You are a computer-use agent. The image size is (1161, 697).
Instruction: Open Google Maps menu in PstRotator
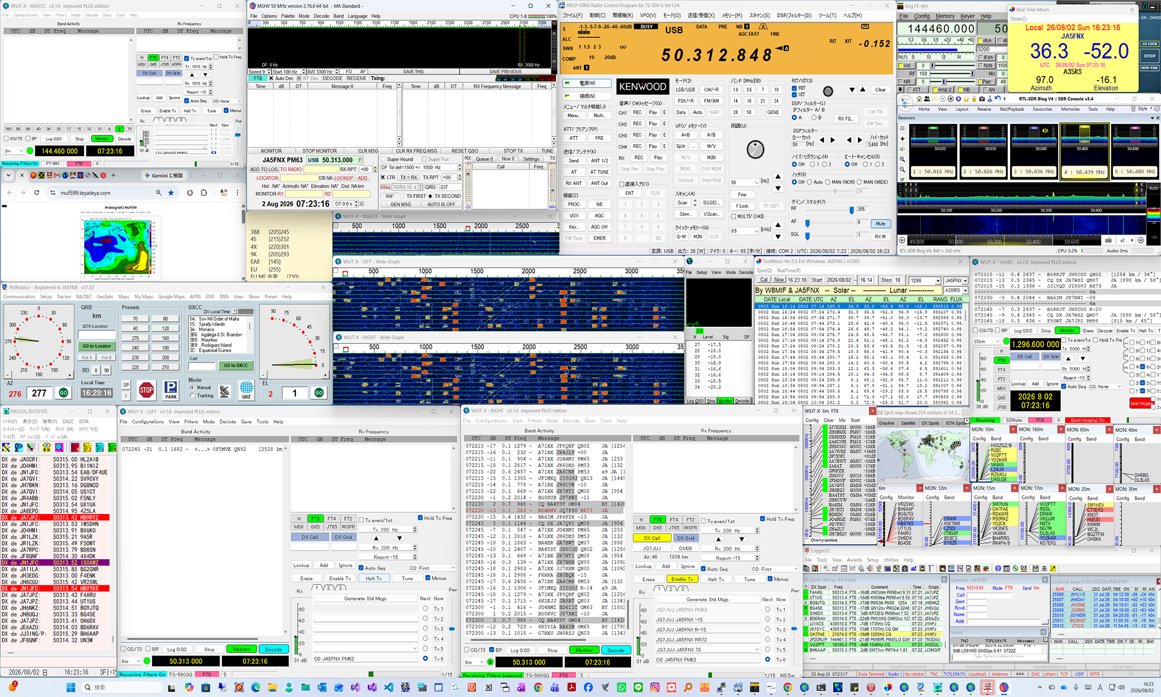tap(171, 297)
